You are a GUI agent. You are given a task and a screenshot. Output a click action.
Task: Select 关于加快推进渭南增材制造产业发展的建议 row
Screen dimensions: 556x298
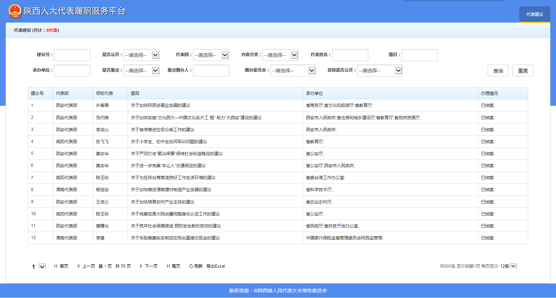tap(278, 190)
